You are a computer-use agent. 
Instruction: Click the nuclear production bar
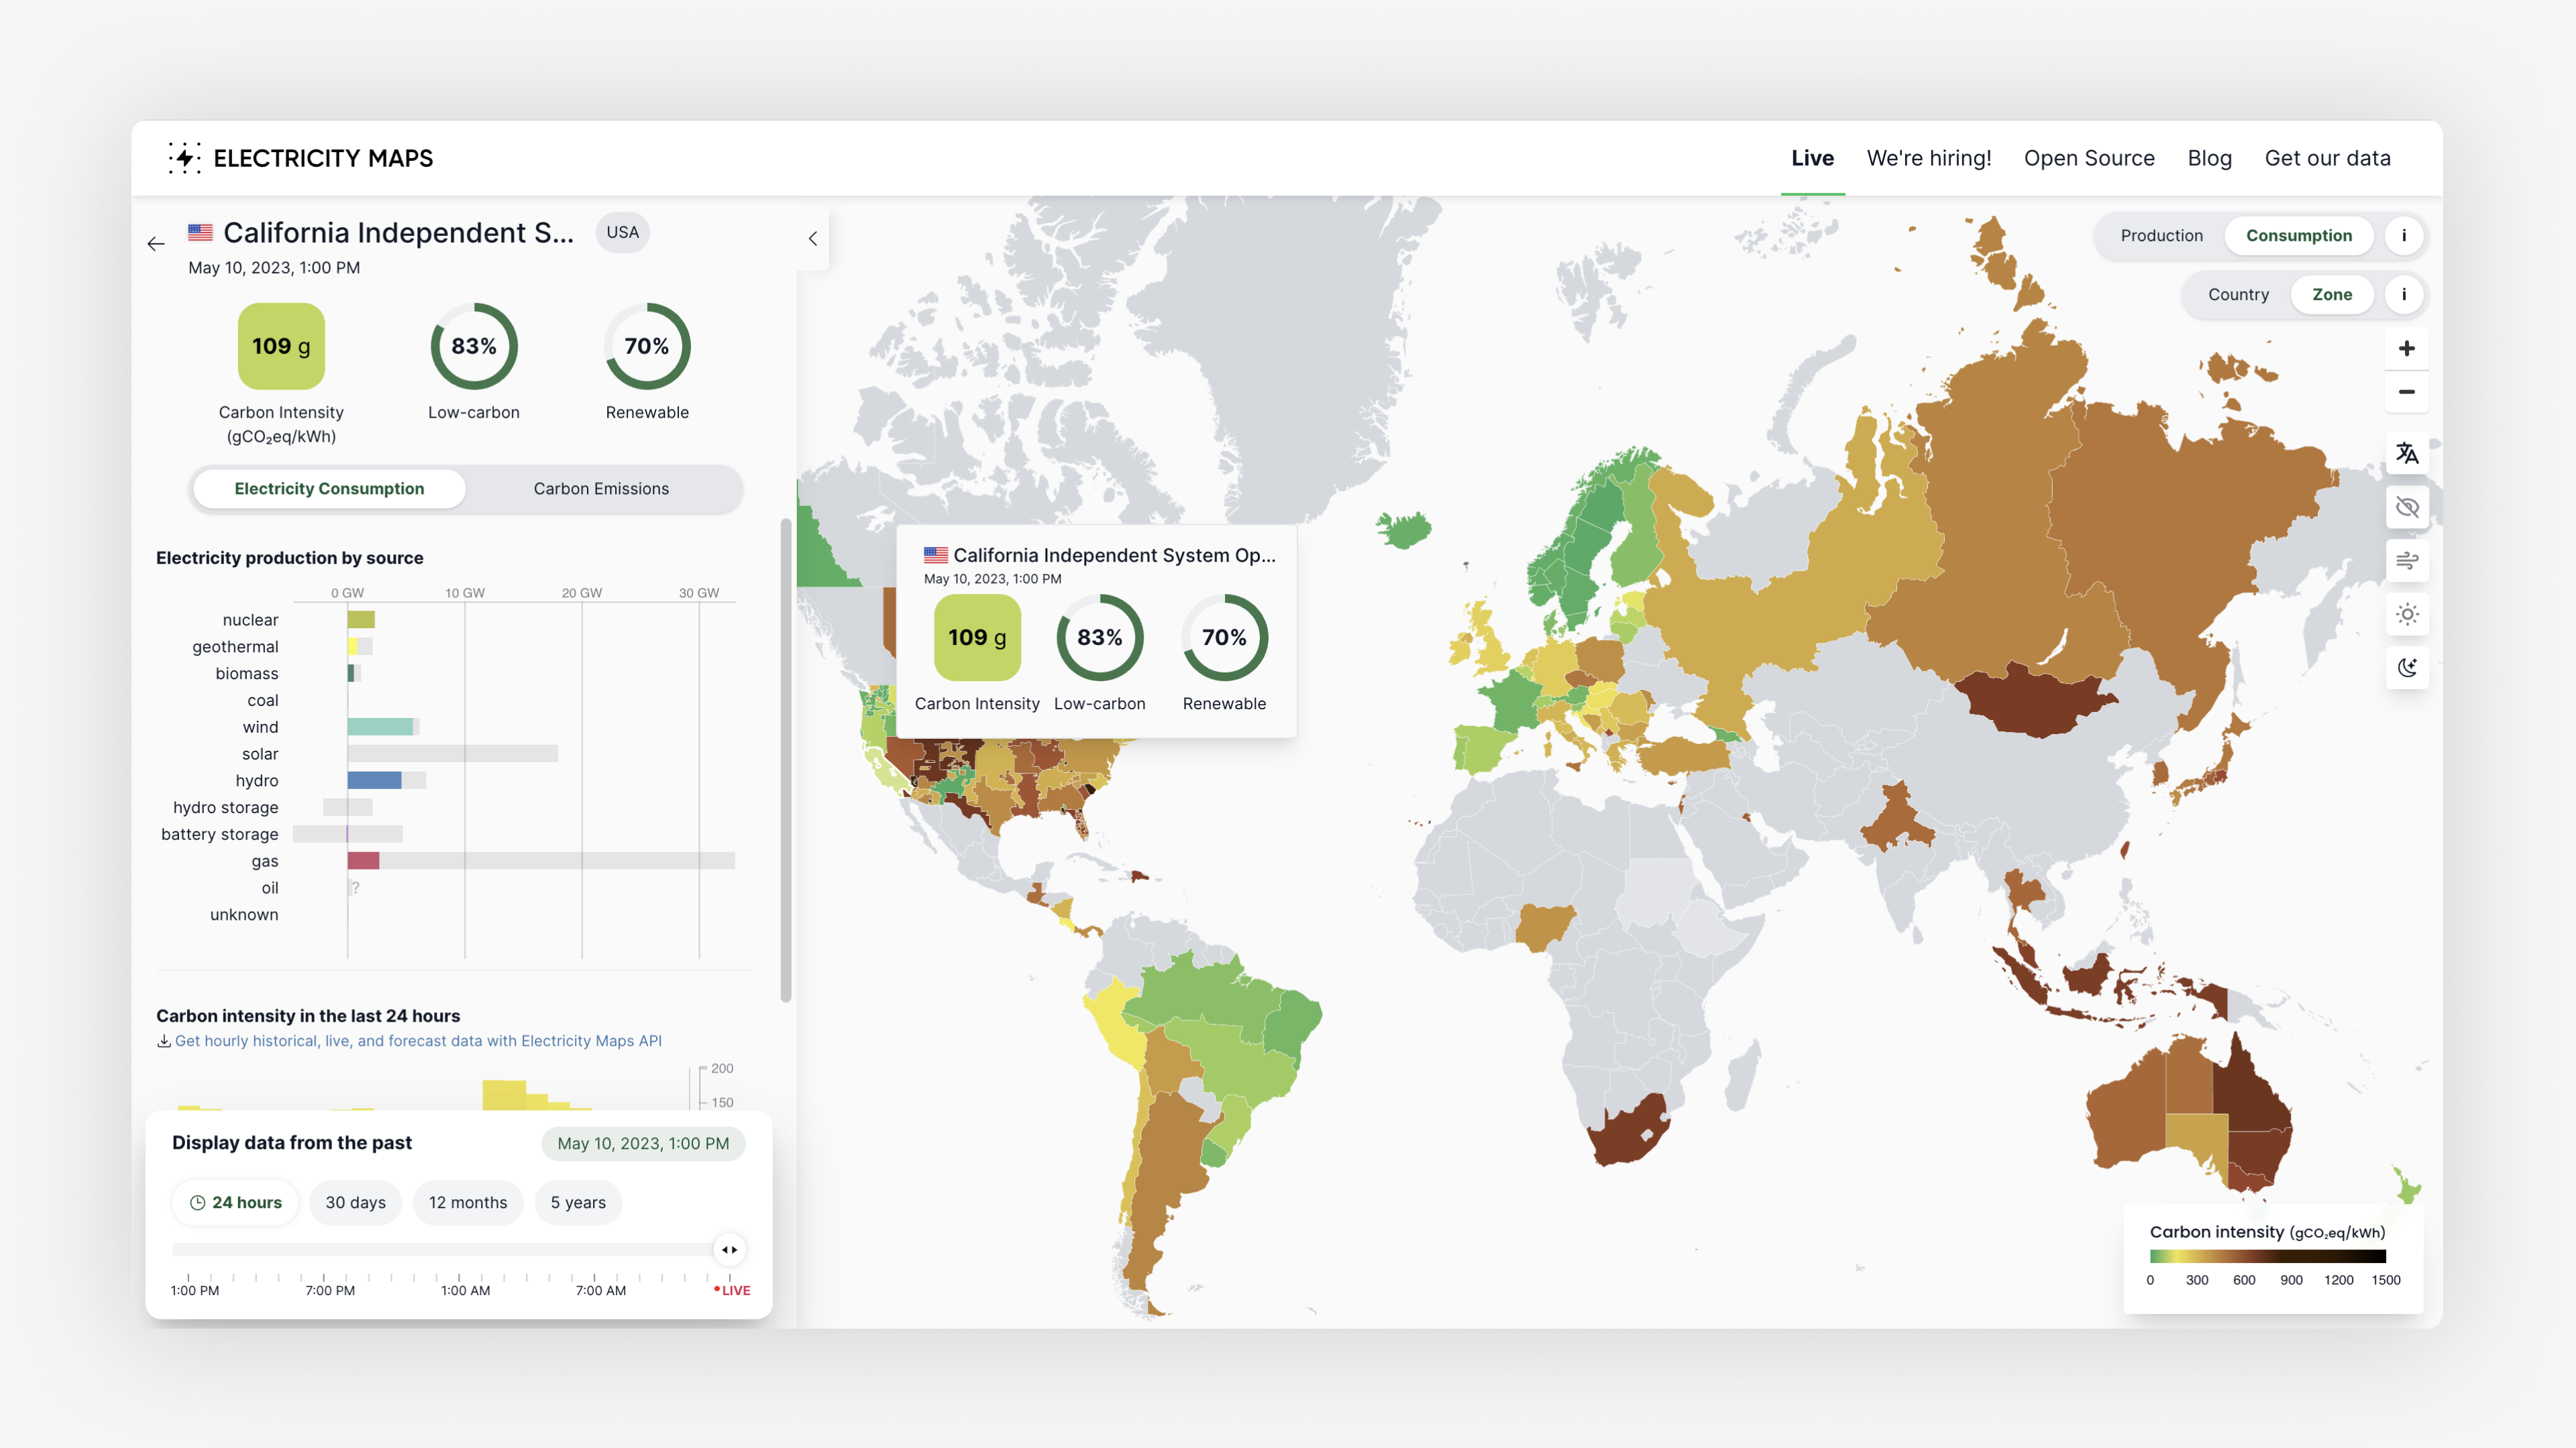point(361,619)
